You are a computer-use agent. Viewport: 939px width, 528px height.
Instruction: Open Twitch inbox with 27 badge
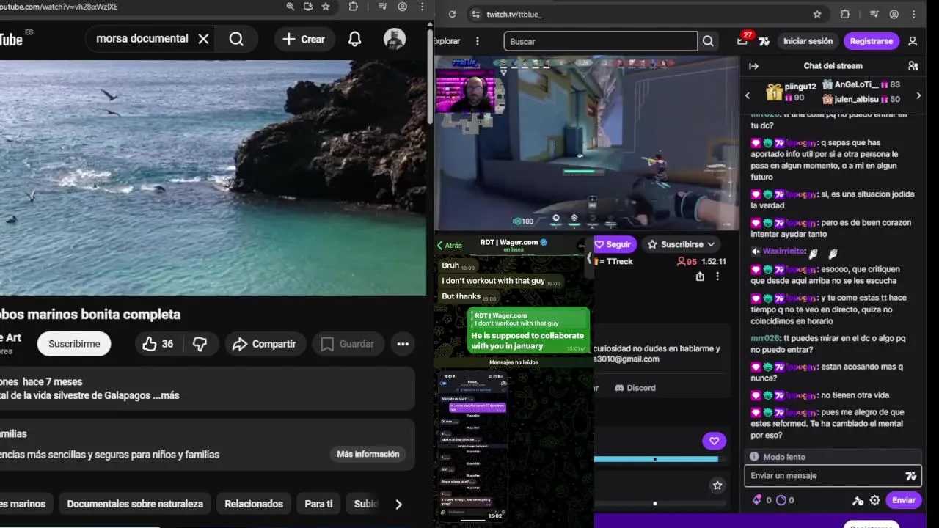743,40
